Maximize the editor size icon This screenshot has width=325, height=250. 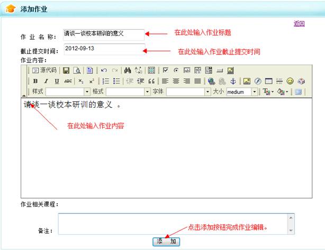point(298,91)
